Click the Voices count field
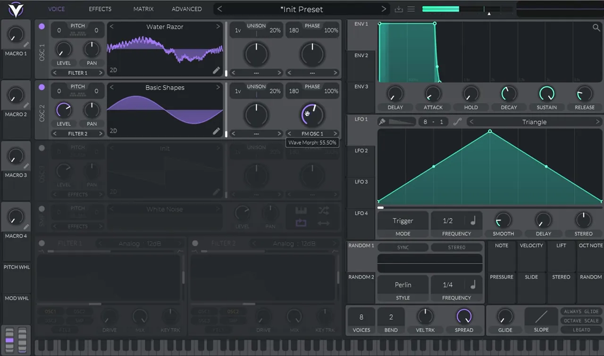The image size is (604, 356). click(x=361, y=317)
